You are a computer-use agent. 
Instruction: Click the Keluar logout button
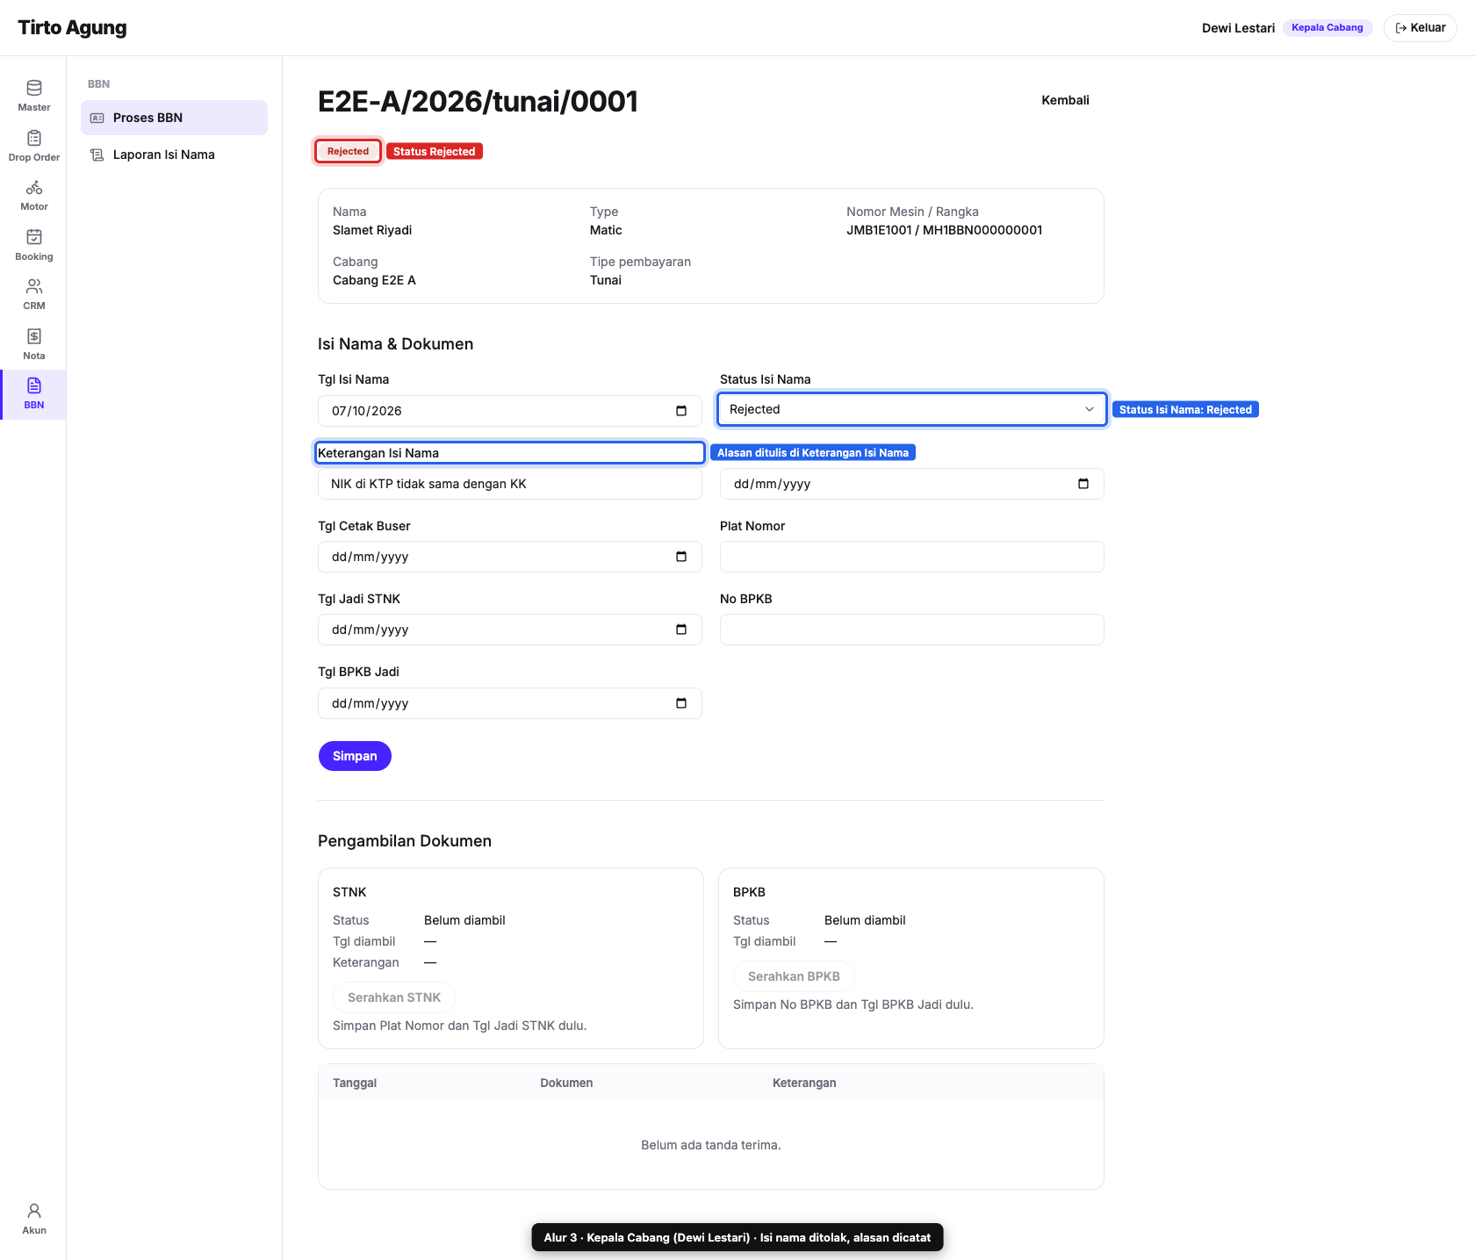tap(1420, 28)
